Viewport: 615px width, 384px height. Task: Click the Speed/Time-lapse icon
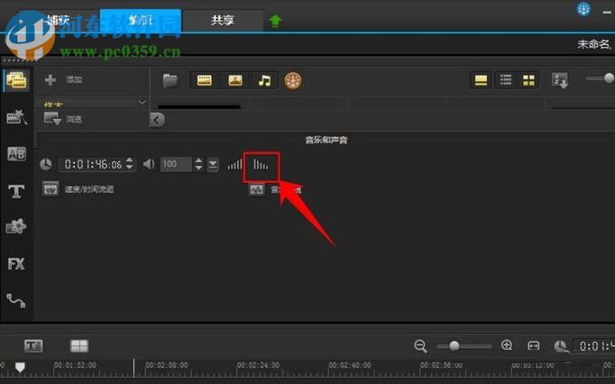pos(50,189)
